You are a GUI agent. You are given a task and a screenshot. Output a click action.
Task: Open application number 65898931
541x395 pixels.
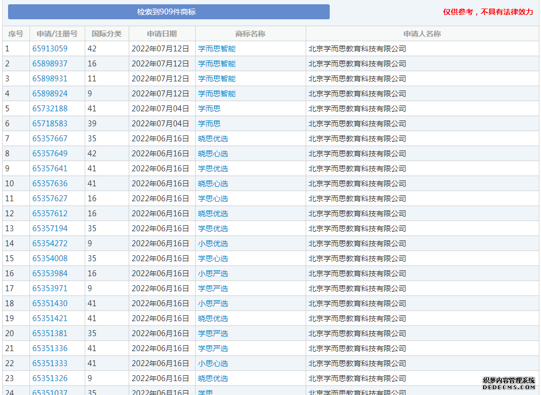tap(50, 79)
